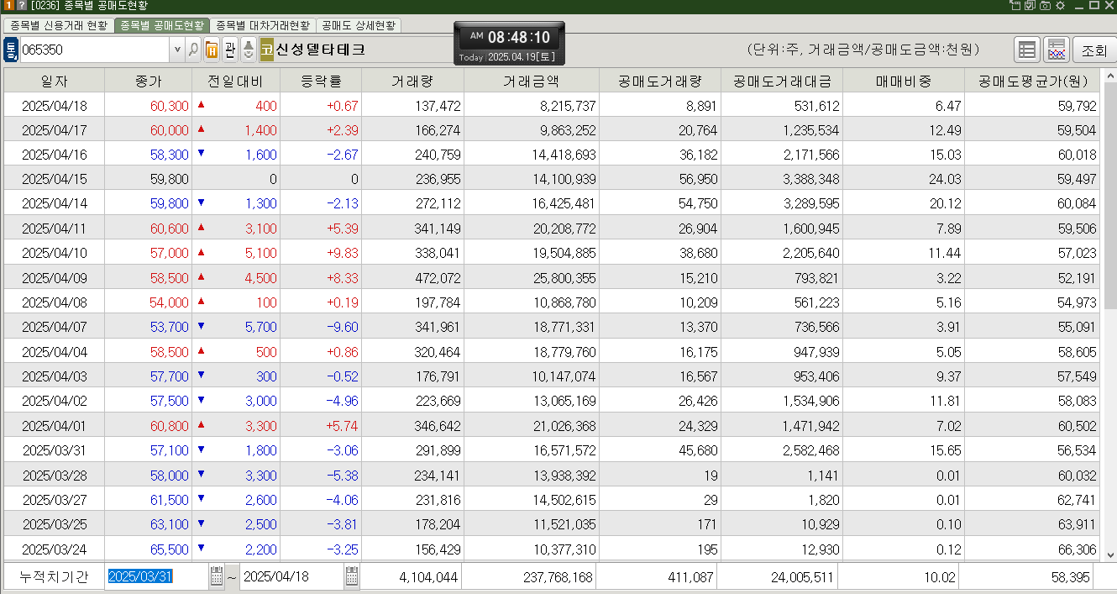Switch to table-with-chart view icon
The height and width of the screenshot is (594, 1117).
pyautogui.click(x=1057, y=50)
